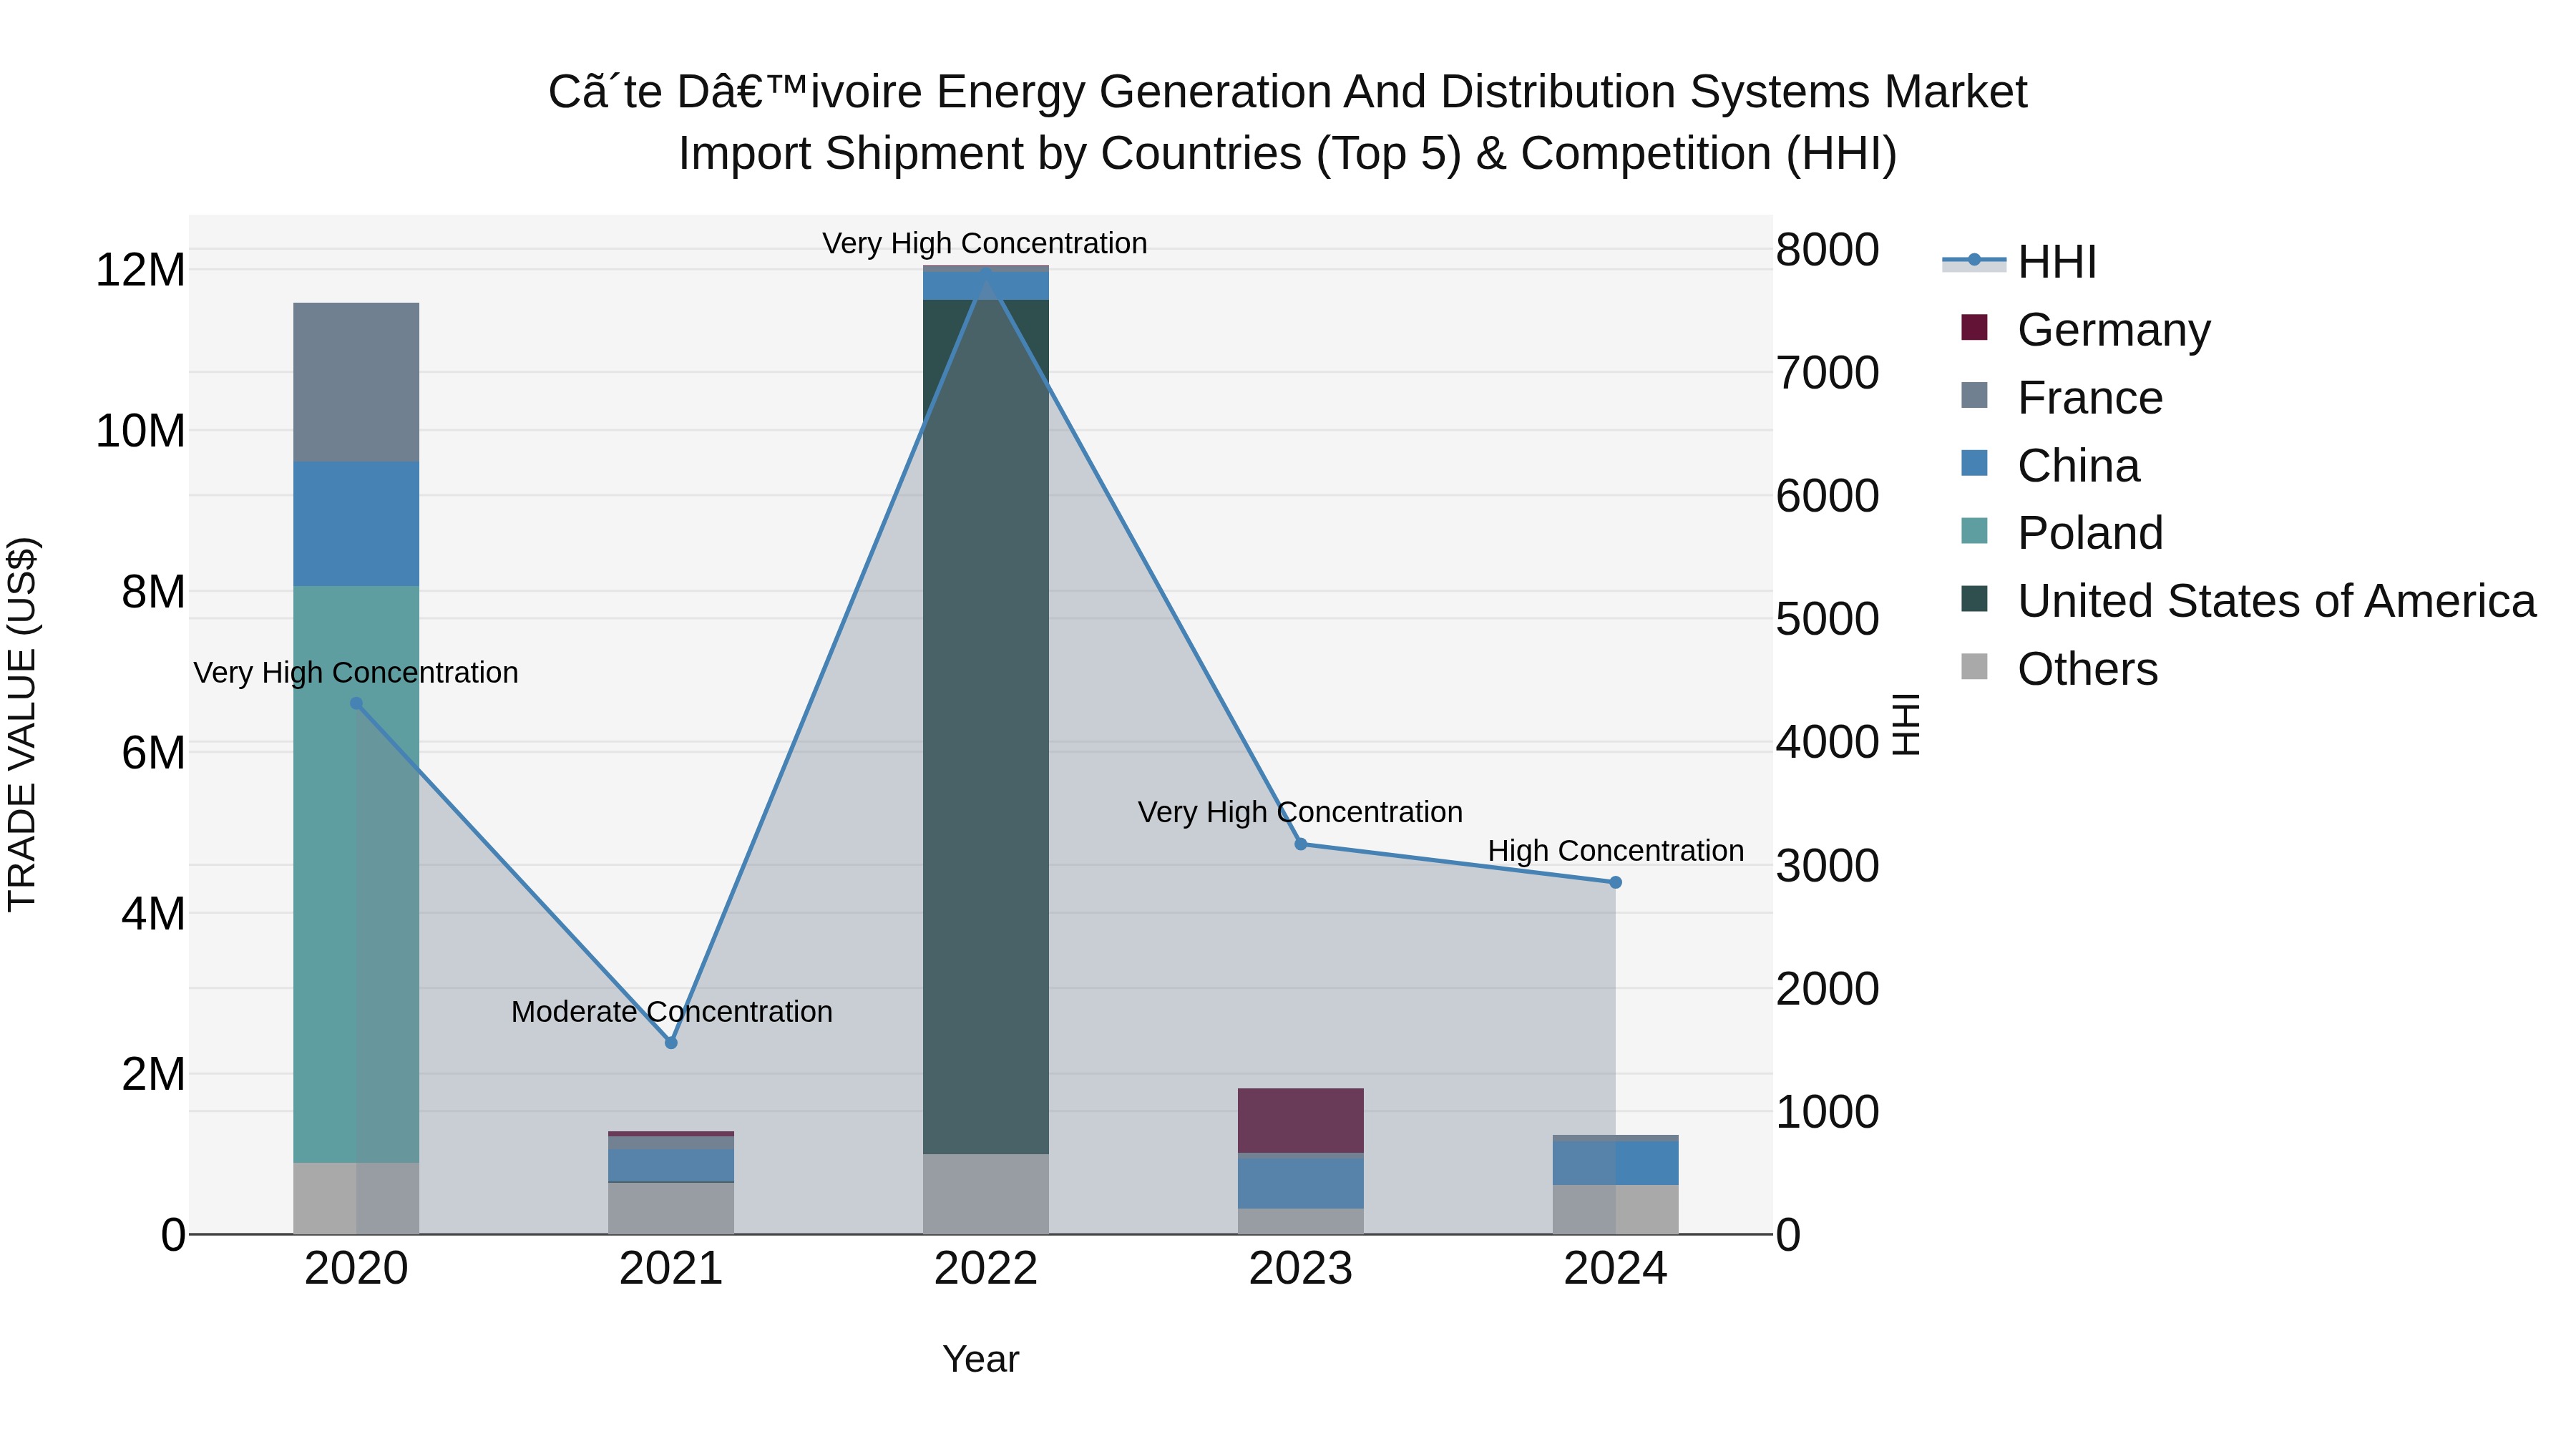This screenshot has width=2576, height=1449.
Task: Click the 8000 tick on HHI axis
Action: 1827,250
